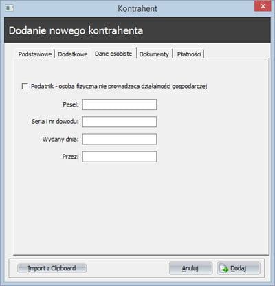
Task: Click the Dodanie nowego kontrahenta heading
Action: tap(76, 31)
